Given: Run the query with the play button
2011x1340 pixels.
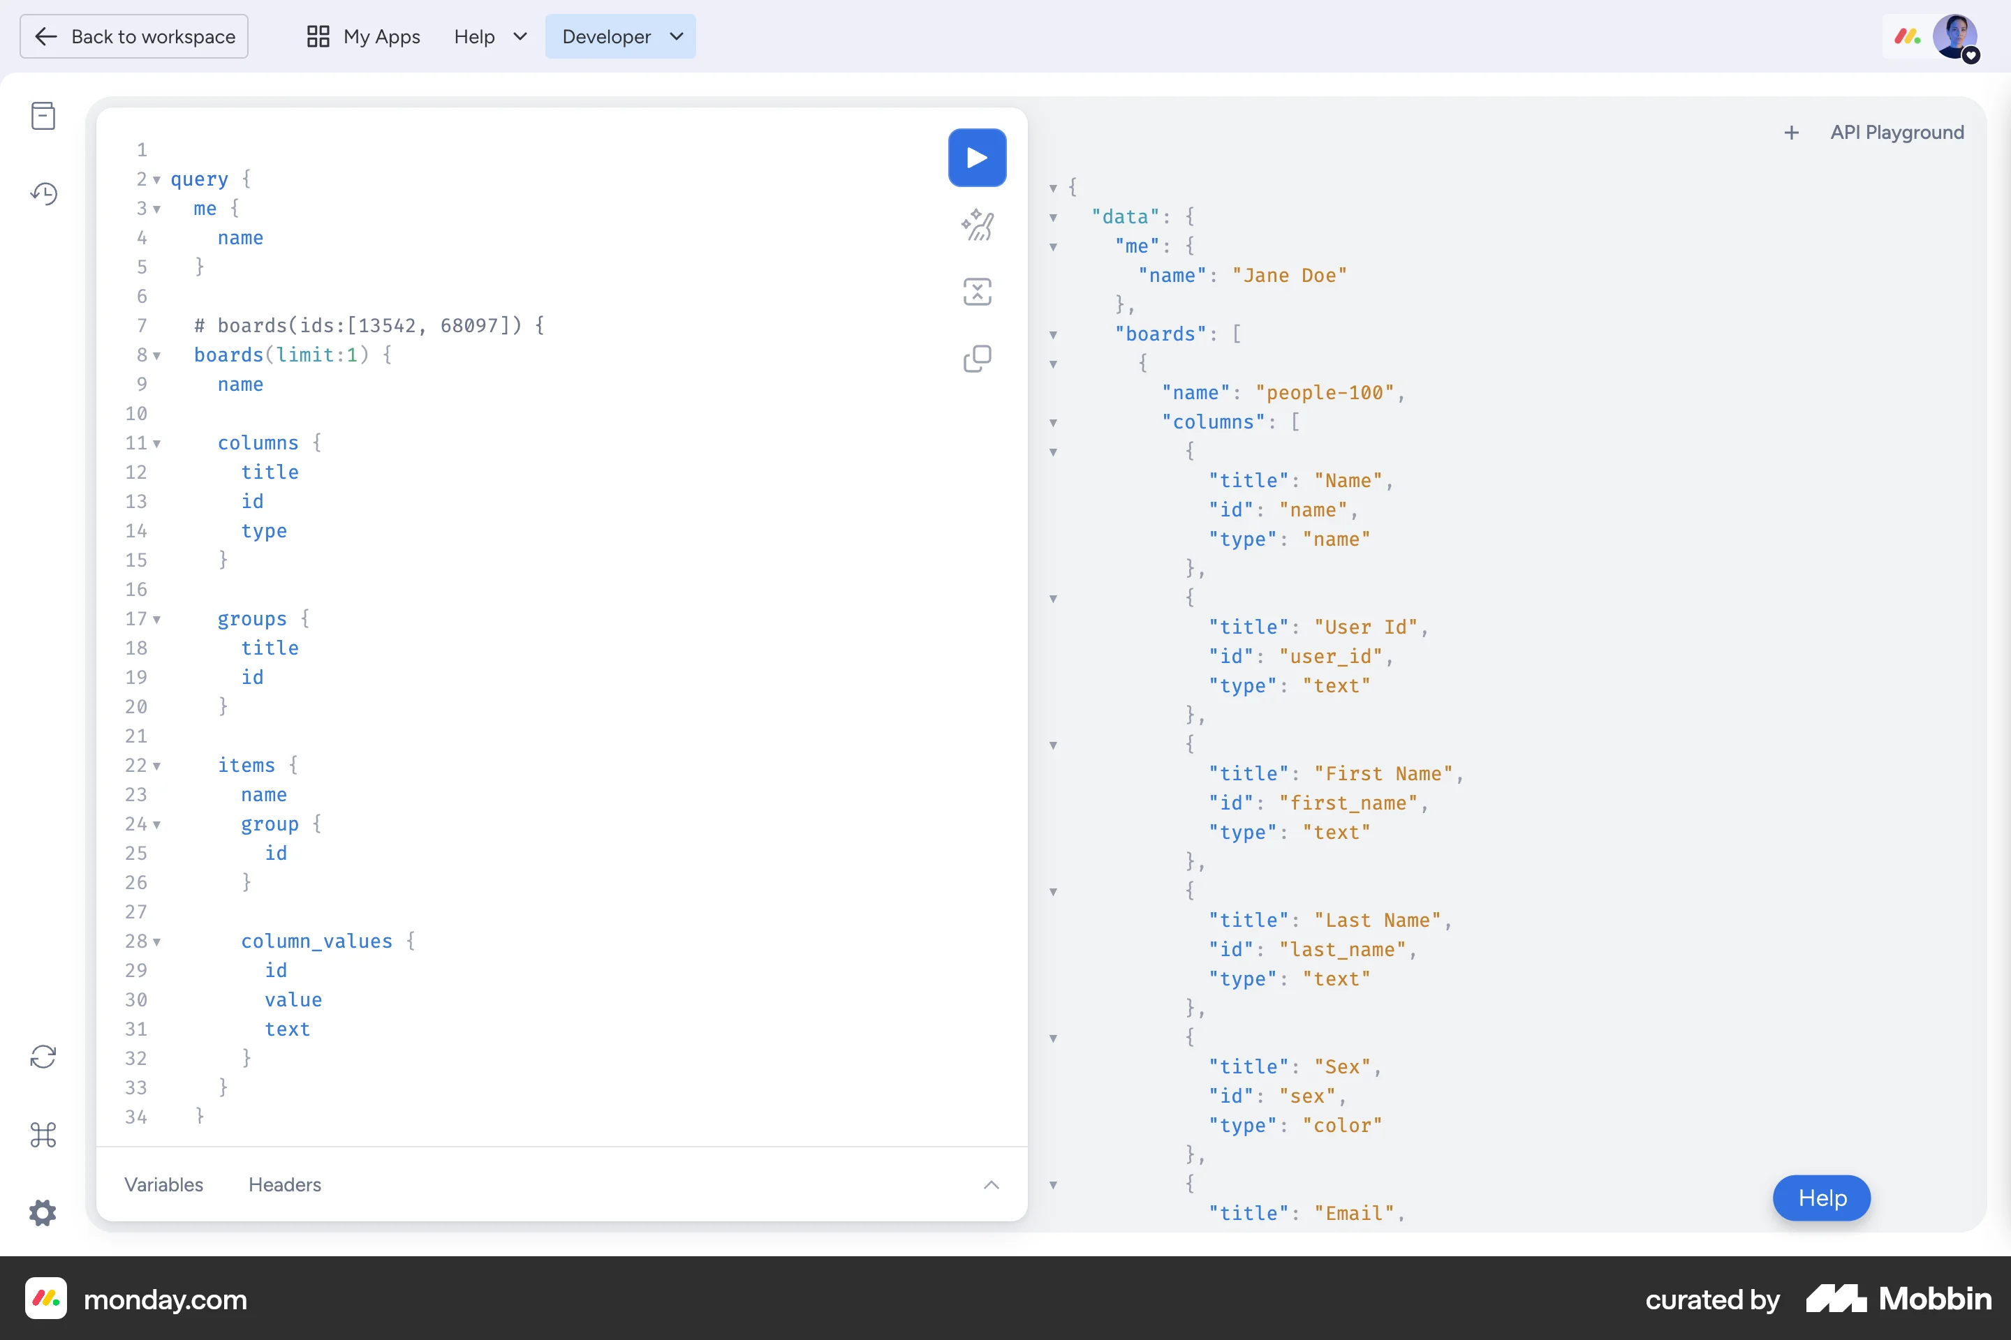Looking at the screenshot, I should click(x=976, y=157).
